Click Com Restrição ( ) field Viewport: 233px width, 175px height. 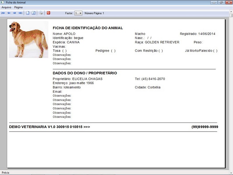point(149,51)
